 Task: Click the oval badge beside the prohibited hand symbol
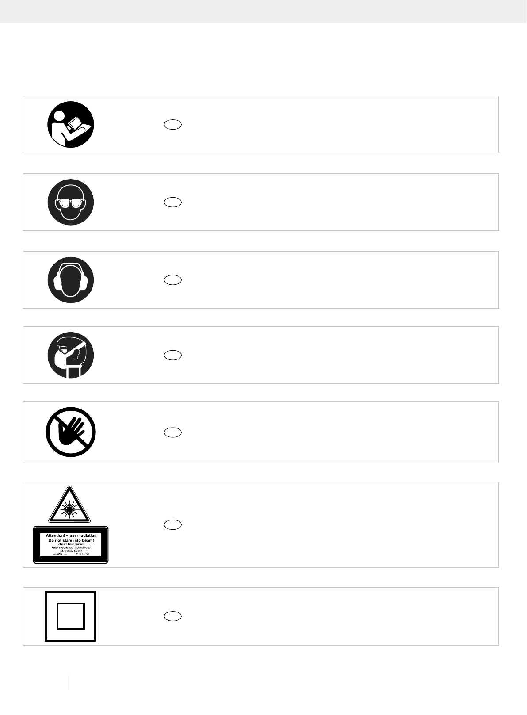(173, 432)
